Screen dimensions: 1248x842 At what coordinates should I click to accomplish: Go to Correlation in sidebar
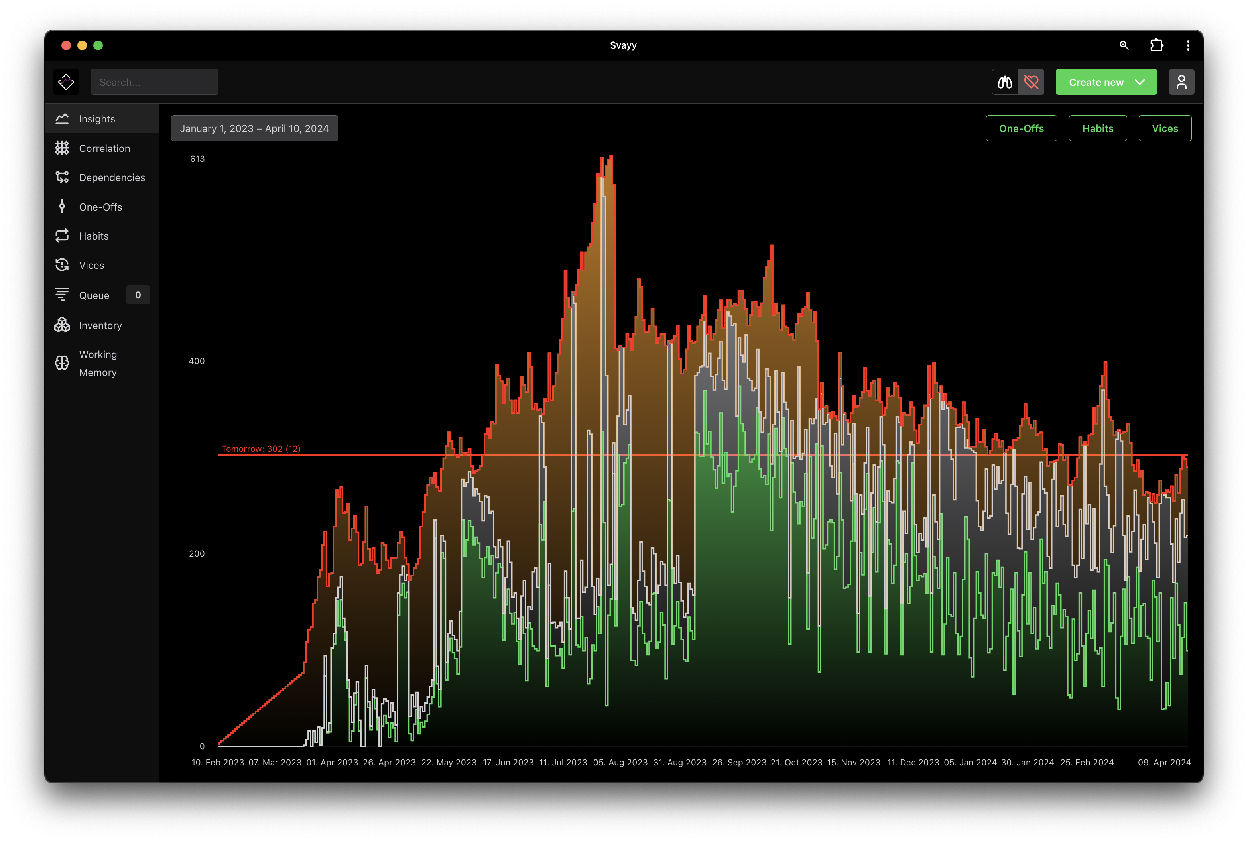point(102,148)
